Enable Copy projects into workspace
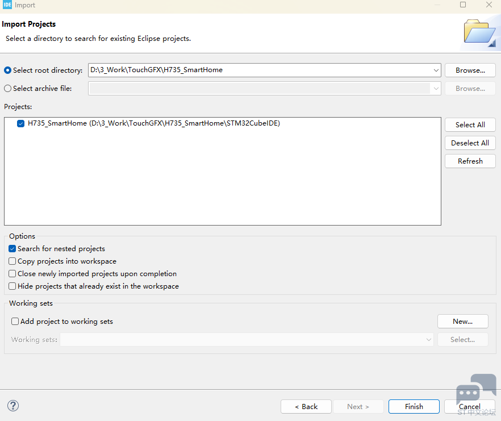The width and height of the screenshot is (501, 421). pos(12,261)
